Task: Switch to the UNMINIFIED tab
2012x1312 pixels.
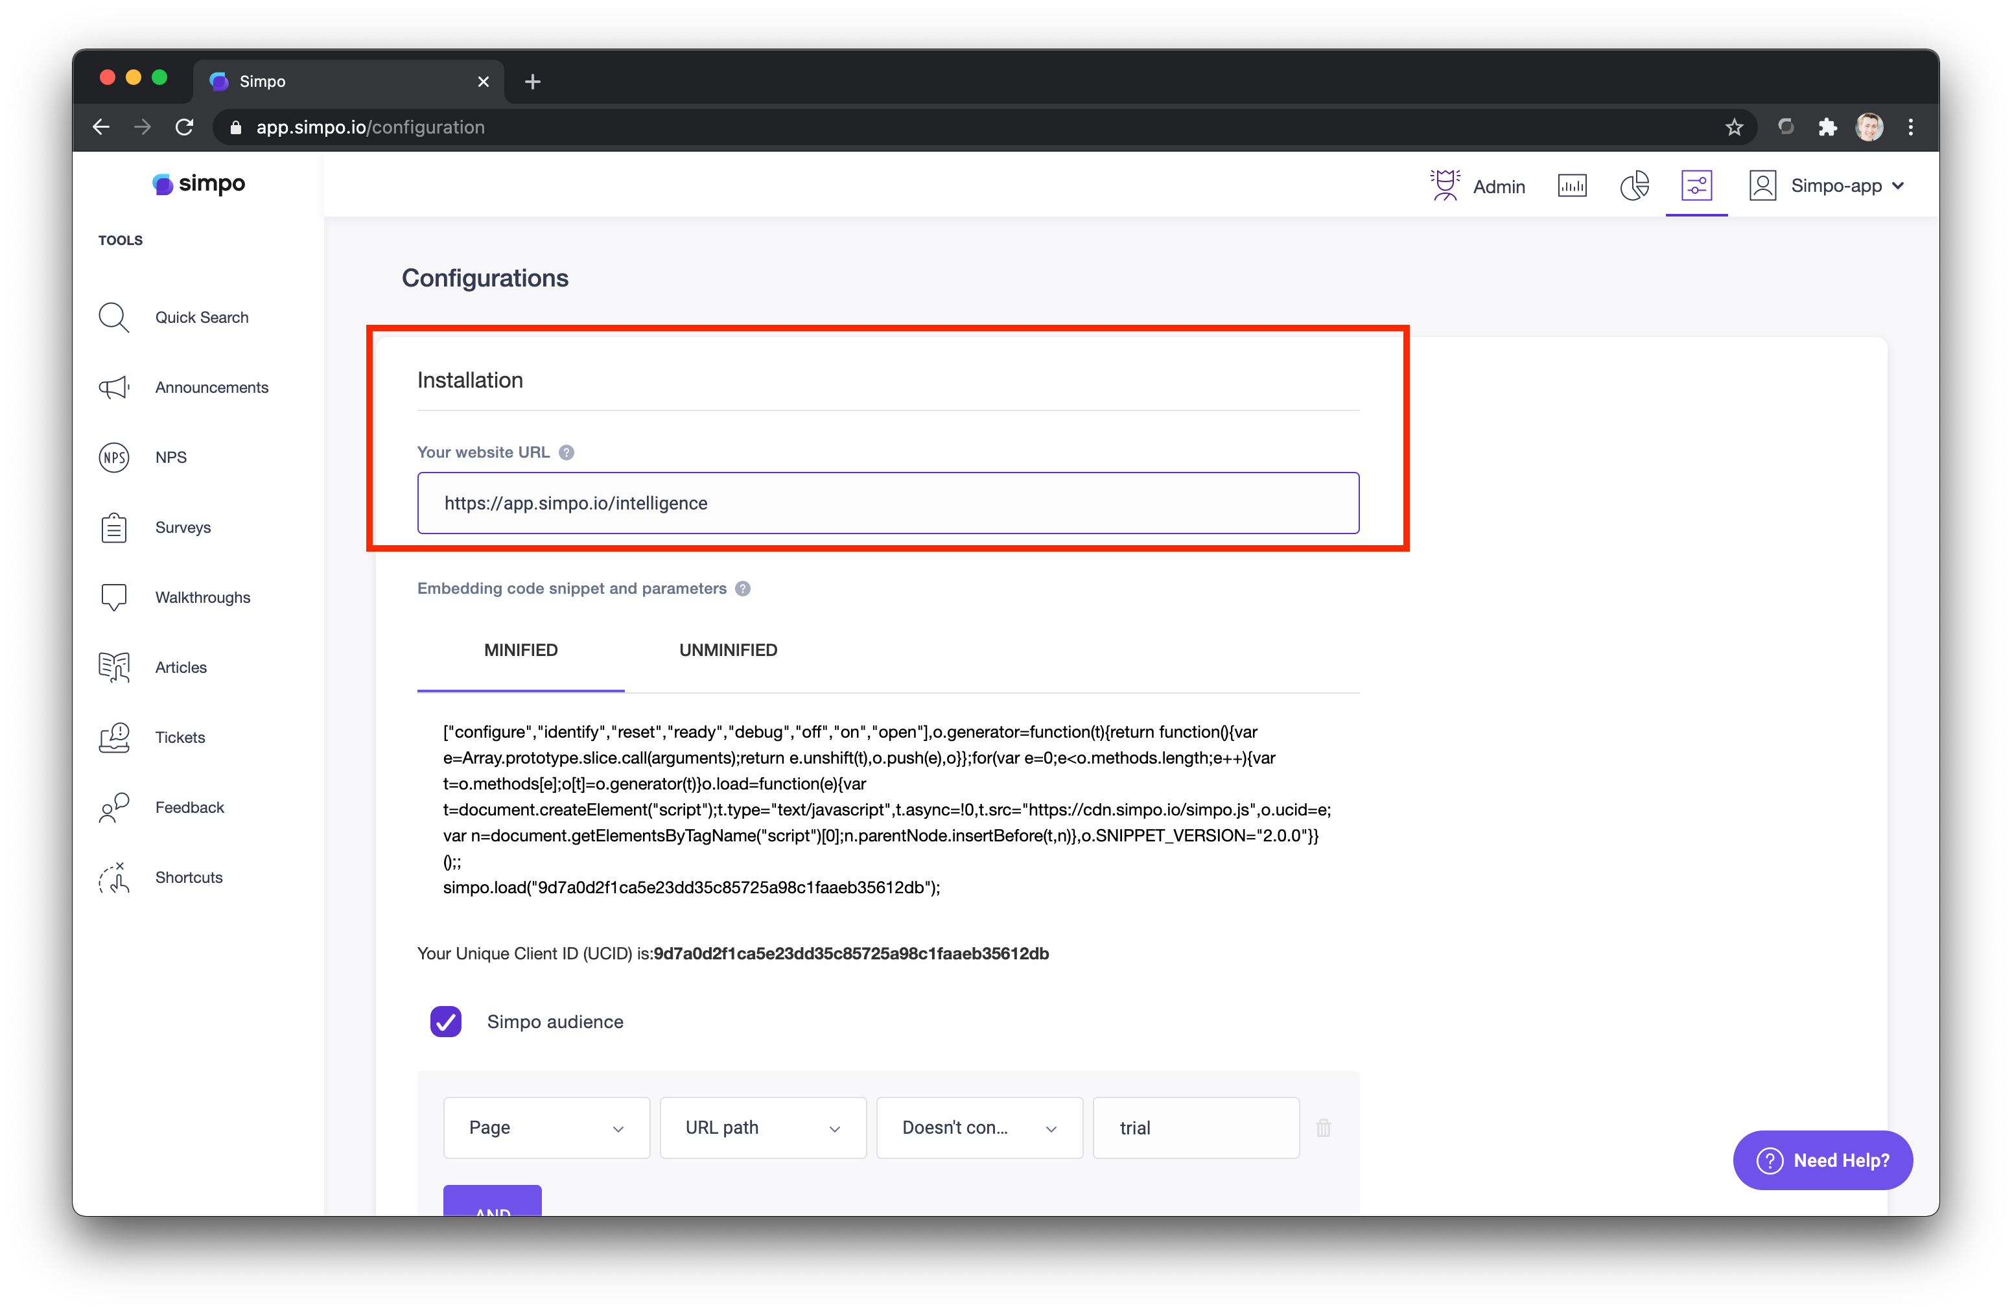Action: click(x=728, y=650)
